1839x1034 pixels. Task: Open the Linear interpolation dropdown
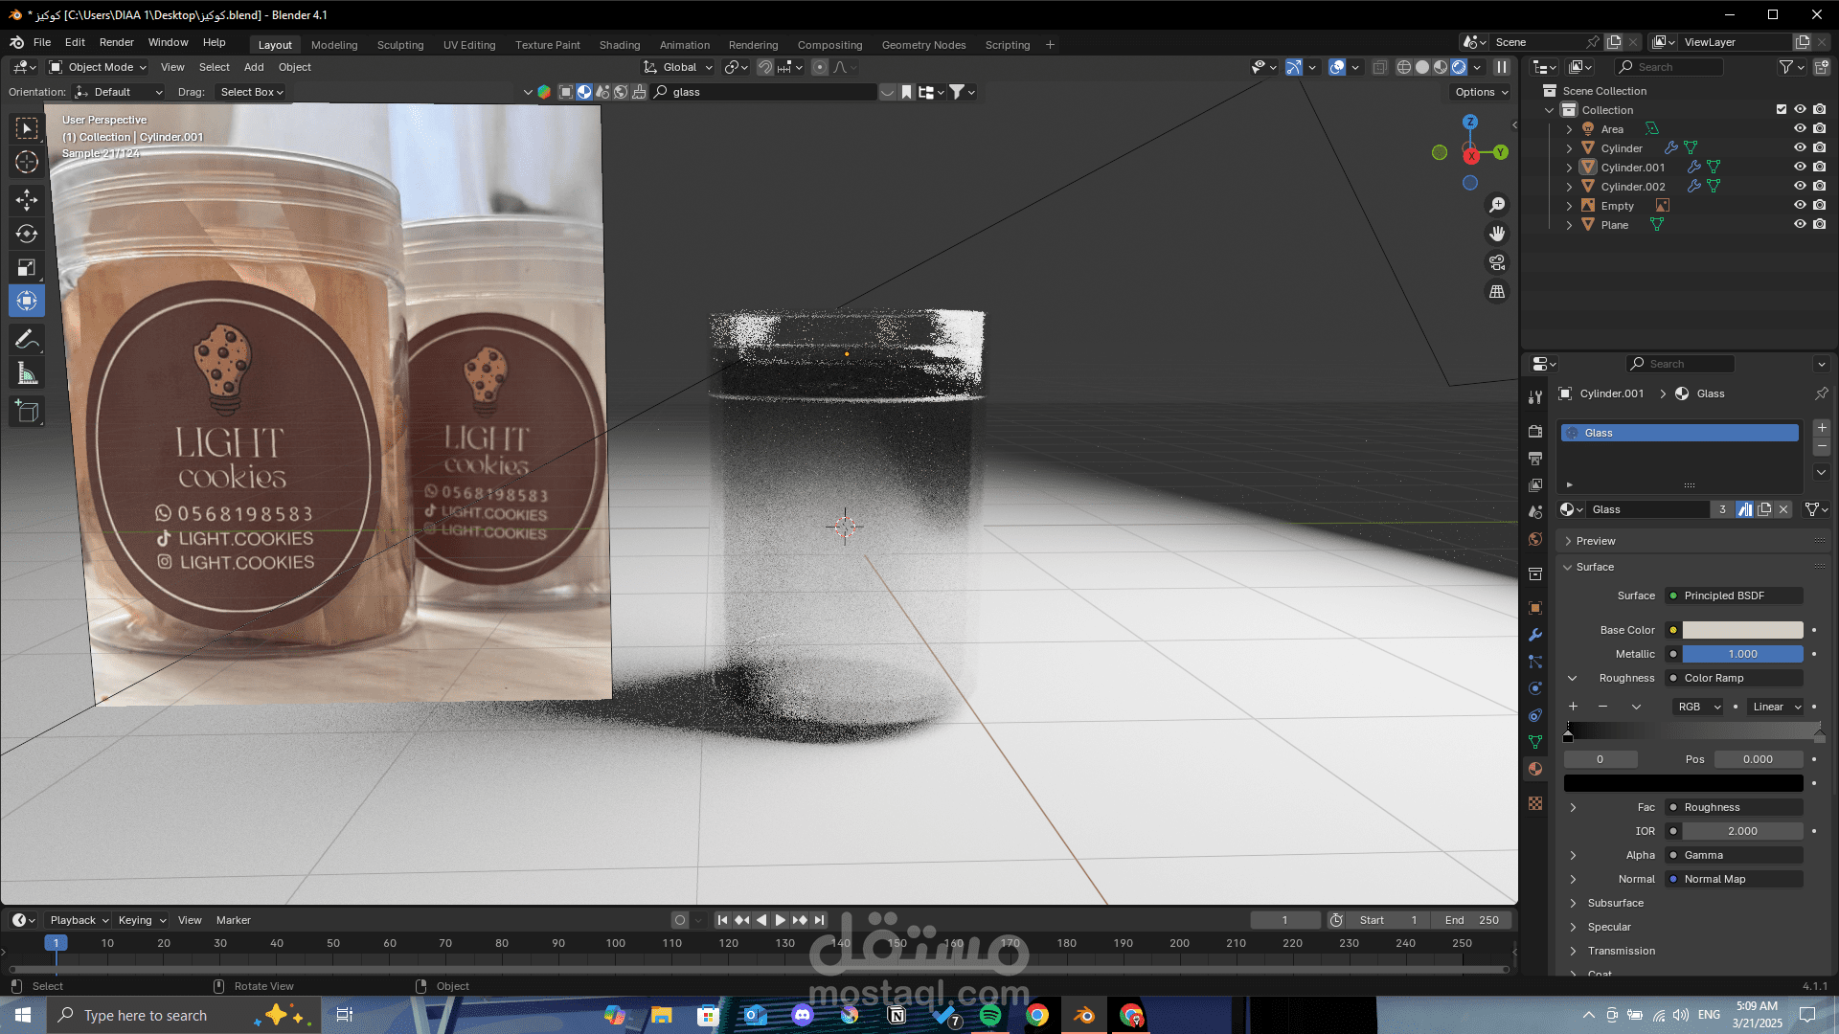(1777, 707)
